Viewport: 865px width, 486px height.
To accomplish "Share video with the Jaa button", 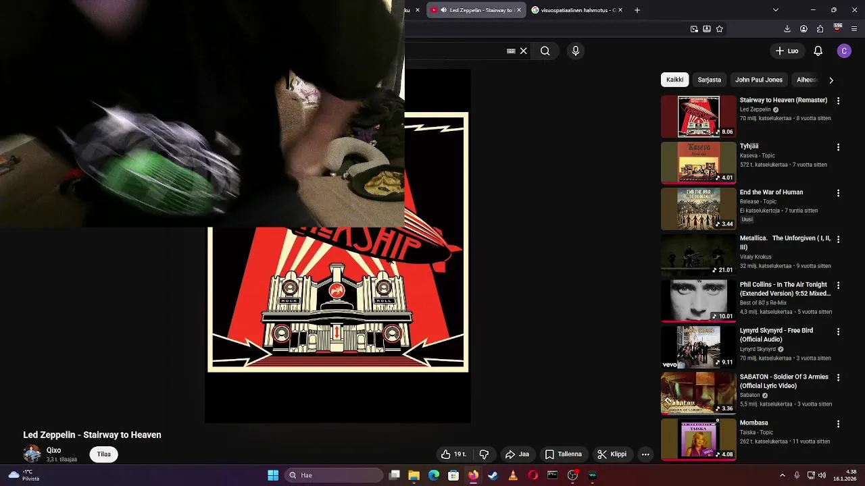I will click(518, 454).
